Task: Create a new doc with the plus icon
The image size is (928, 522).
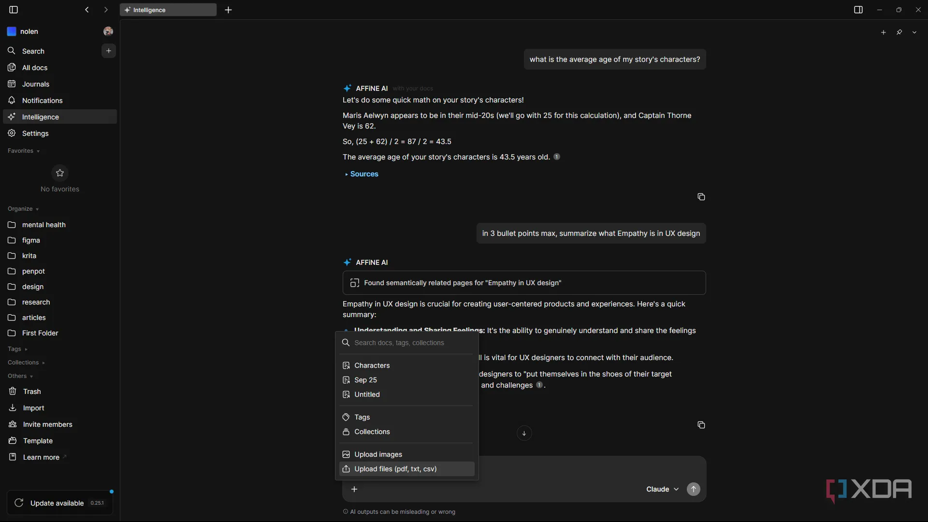Action: click(x=108, y=51)
